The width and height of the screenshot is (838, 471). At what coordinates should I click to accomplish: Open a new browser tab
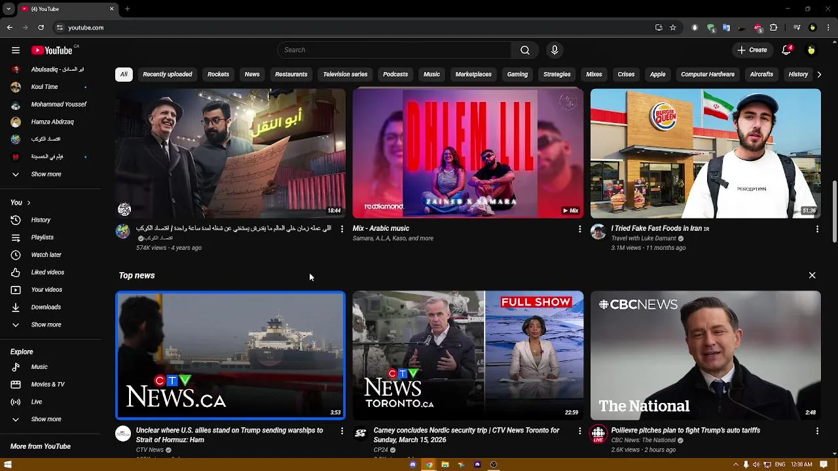[127, 9]
